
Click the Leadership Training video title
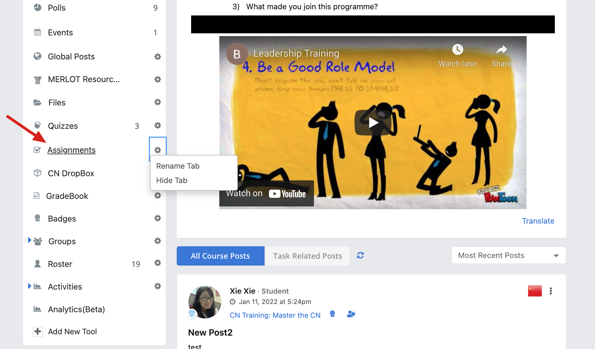point(296,53)
